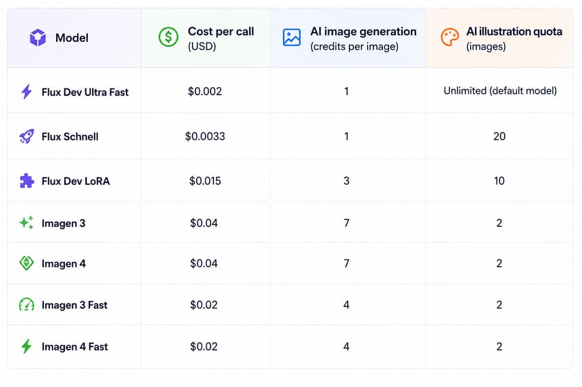Viewport: 582px width, 387px height.
Task: Click the $0.04 cost for Imagen 4
Action: 204,263
